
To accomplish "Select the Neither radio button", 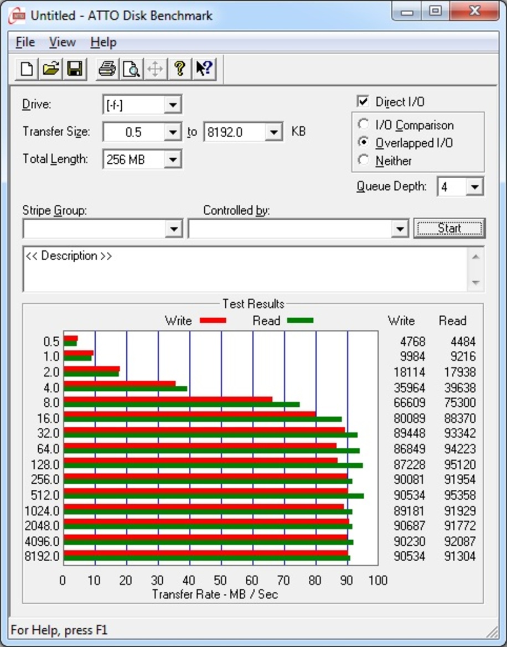I will tap(364, 160).
